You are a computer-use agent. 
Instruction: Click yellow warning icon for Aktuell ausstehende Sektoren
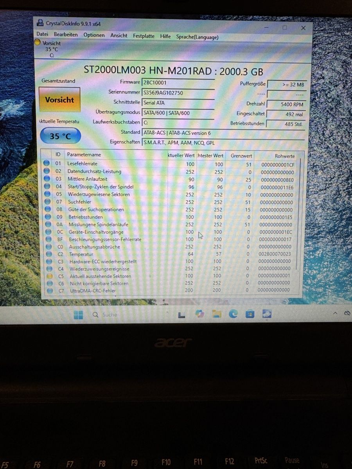[49, 276]
